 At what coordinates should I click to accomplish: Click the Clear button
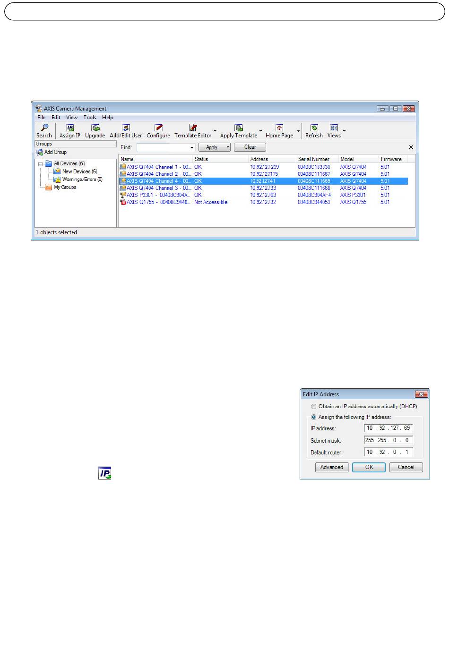(x=250, y=147)
